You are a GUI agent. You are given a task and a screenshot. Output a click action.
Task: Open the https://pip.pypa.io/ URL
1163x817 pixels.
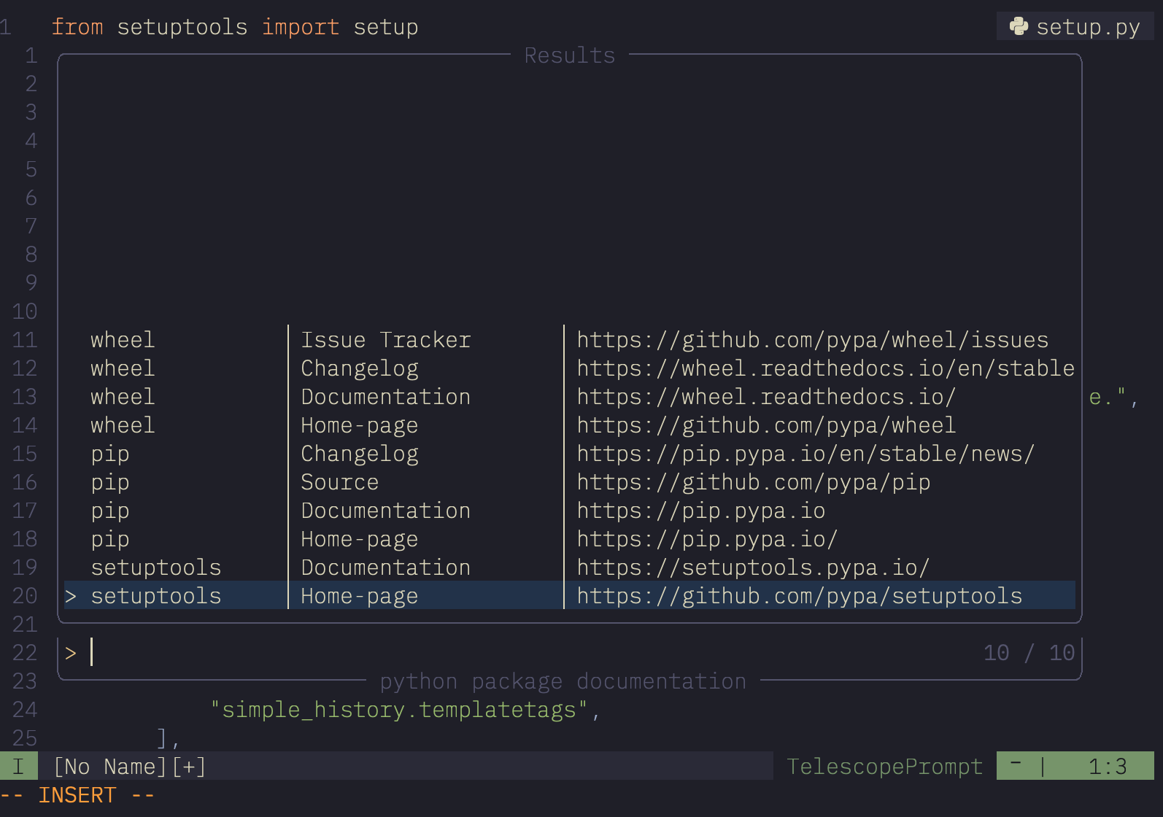(707, 539)
